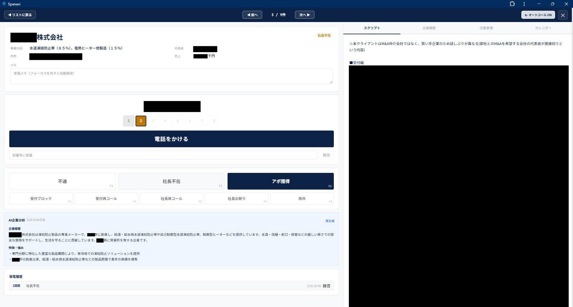Select 社長再コール disposition
This screenshot has height=307, width=573.
(x=171, y=198)
